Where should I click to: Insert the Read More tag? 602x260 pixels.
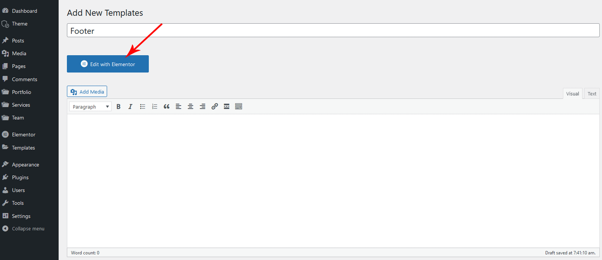(x=227, y=106)
